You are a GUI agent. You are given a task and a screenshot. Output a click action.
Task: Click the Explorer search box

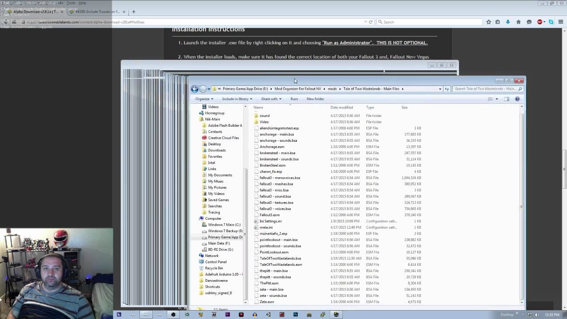(488, 89)
